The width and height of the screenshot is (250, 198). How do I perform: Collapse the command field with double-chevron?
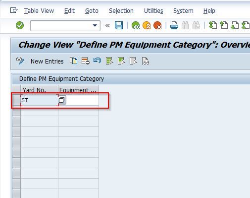pos(107,25)
